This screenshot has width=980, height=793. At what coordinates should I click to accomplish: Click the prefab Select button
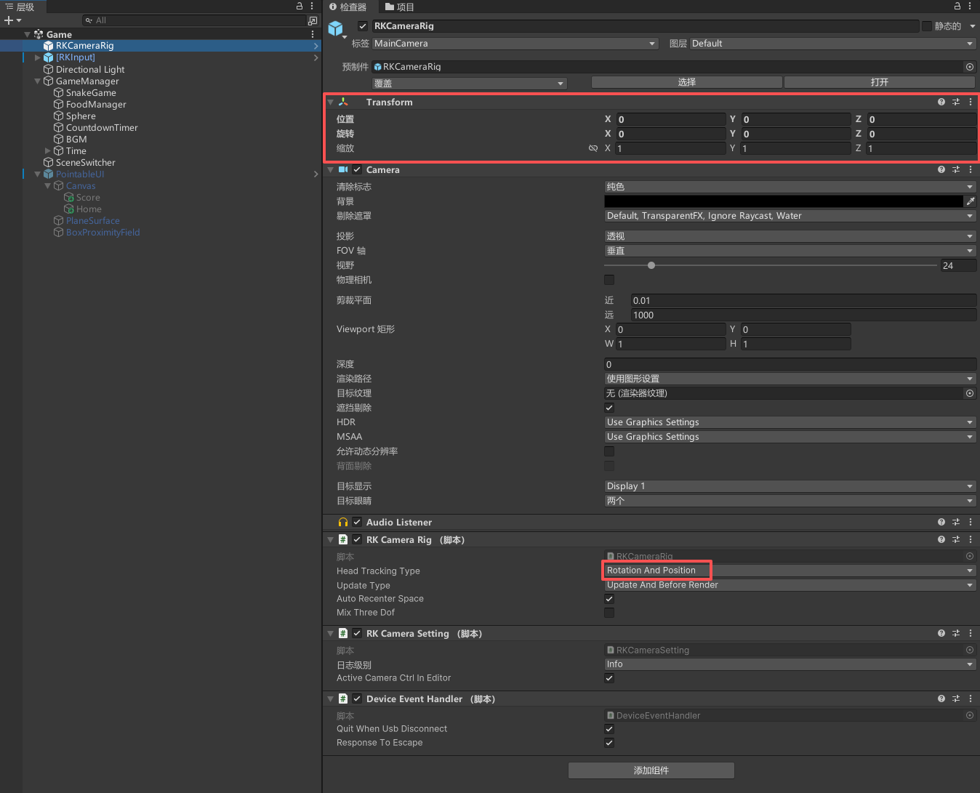coord(687,82)
